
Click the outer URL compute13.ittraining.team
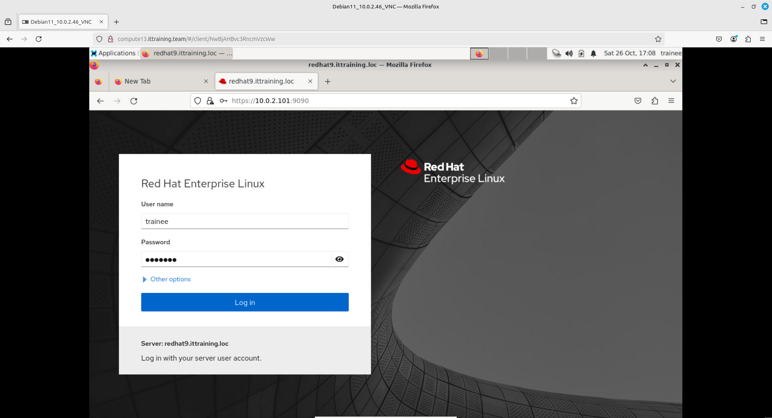pyautogui.click(x=196, y=39)
